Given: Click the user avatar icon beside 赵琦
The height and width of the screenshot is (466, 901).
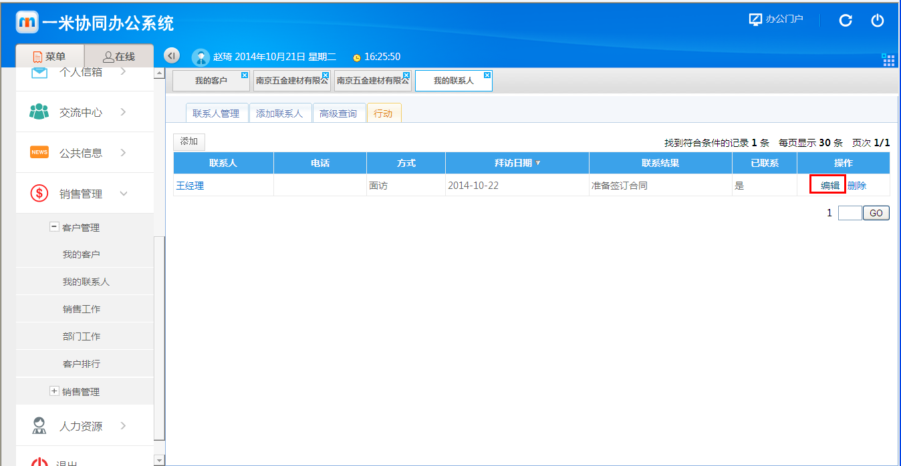Looking at the screenshot, I should [201, 57].
